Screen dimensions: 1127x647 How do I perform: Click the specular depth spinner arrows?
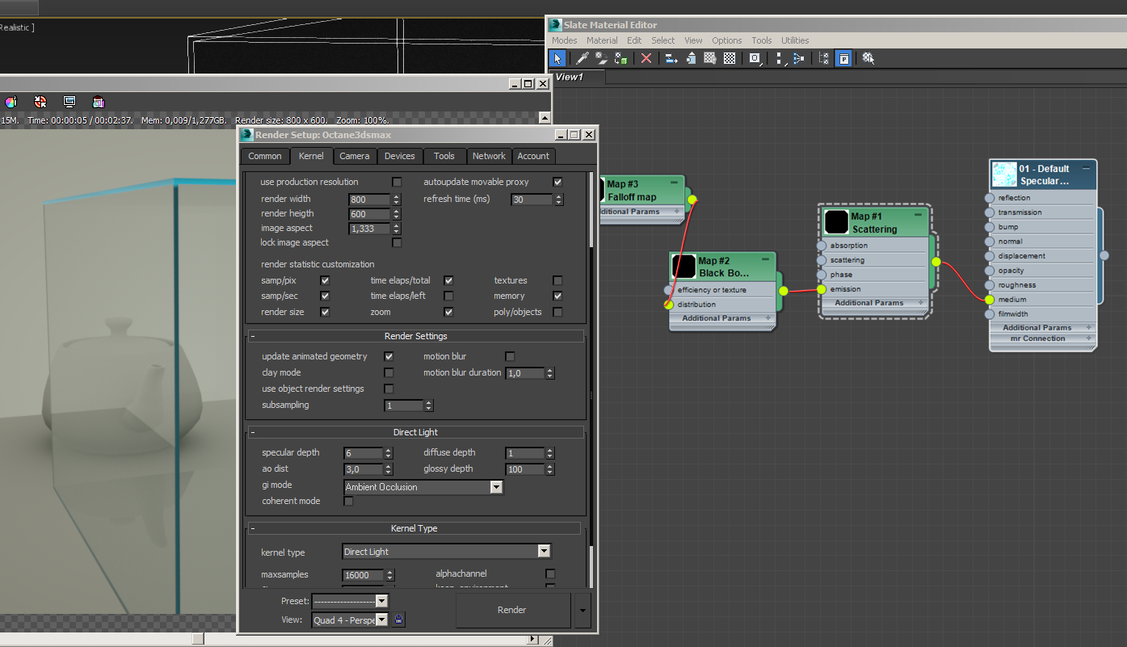click(389, 453)
